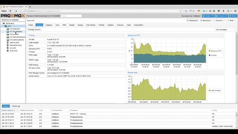The image size is (238, 134).
Task: Click the Restart node button
Action: tap(192, 20)
